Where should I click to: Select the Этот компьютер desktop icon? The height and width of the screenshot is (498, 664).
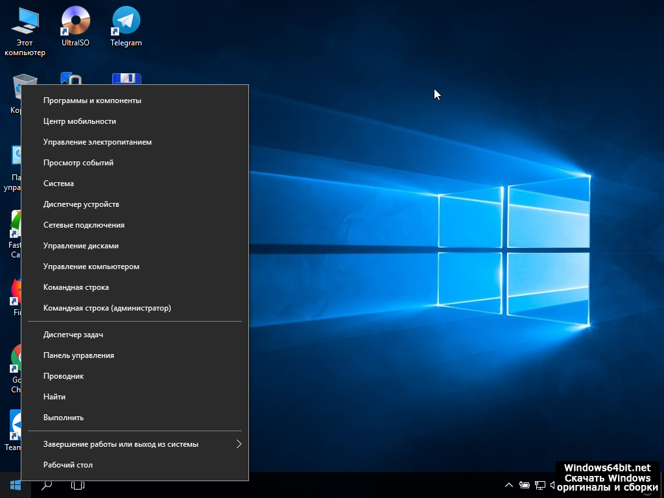tap(25, 29)
